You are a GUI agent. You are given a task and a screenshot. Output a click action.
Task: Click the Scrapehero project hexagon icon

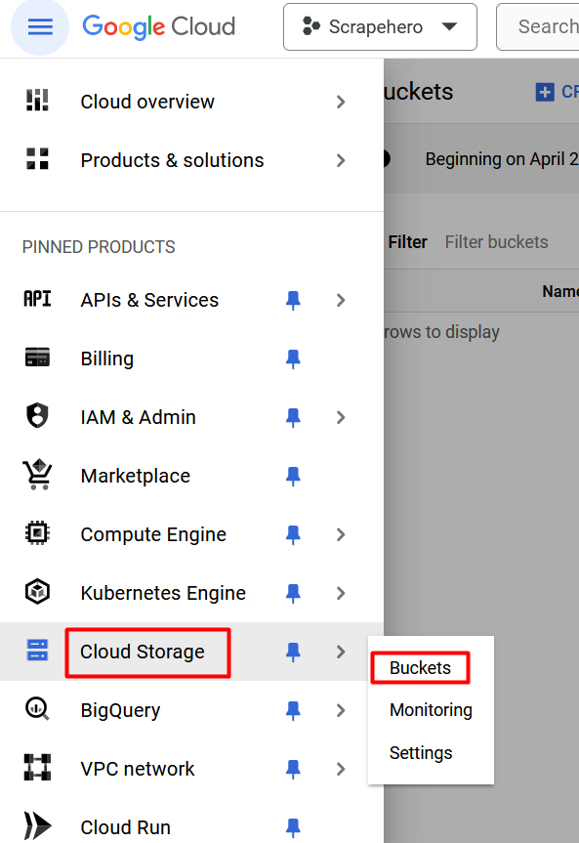tap(311, 26)
